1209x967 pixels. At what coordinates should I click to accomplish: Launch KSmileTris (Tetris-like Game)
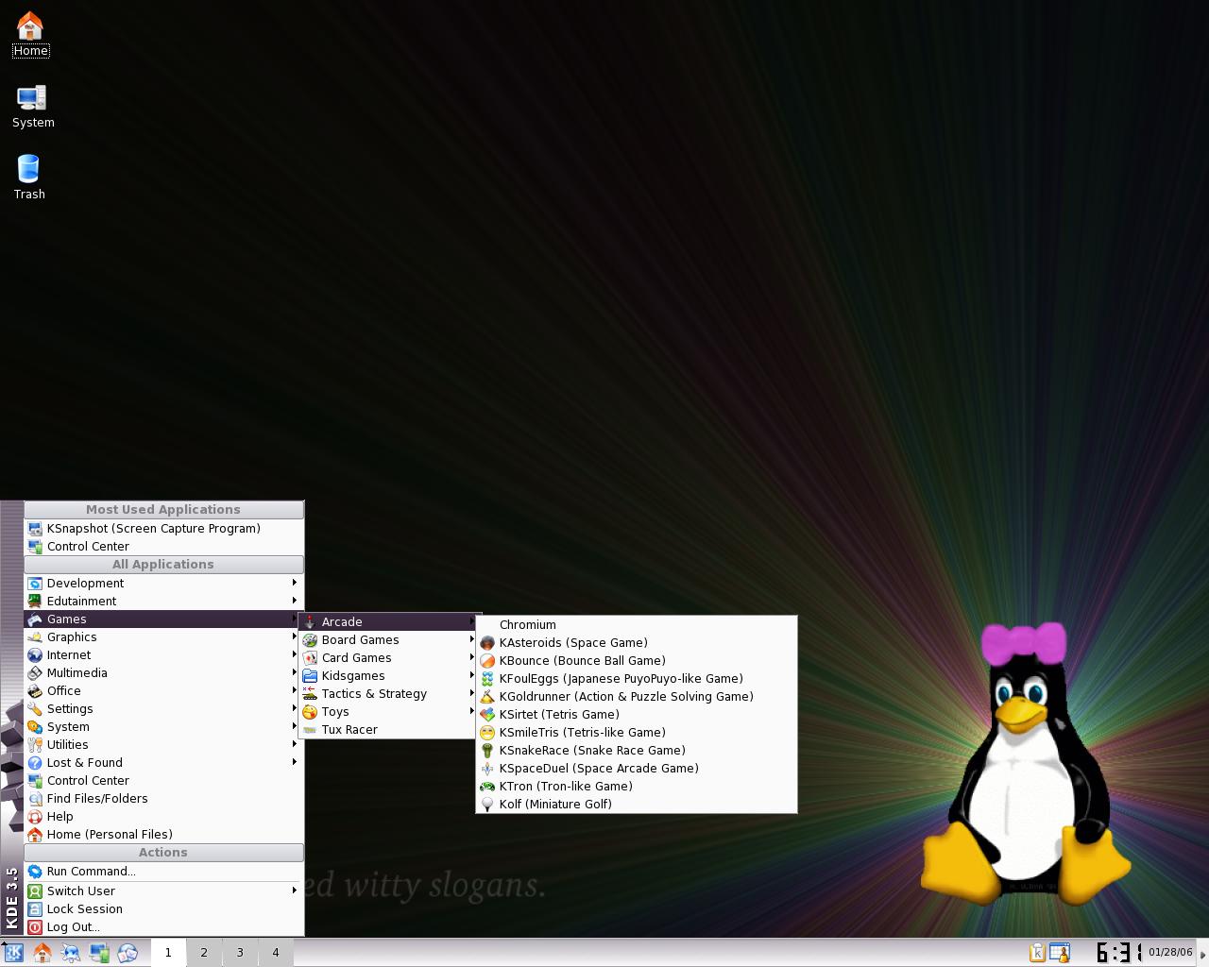click(636, 733)
